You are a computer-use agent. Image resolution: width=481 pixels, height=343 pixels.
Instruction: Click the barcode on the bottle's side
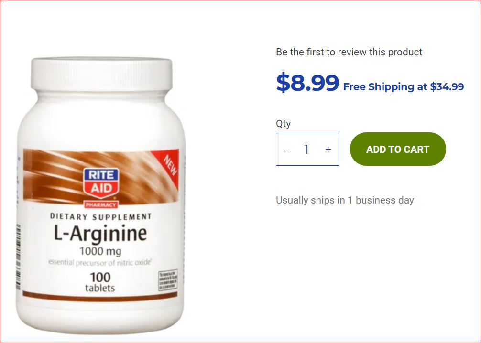(x=18, y=257)
